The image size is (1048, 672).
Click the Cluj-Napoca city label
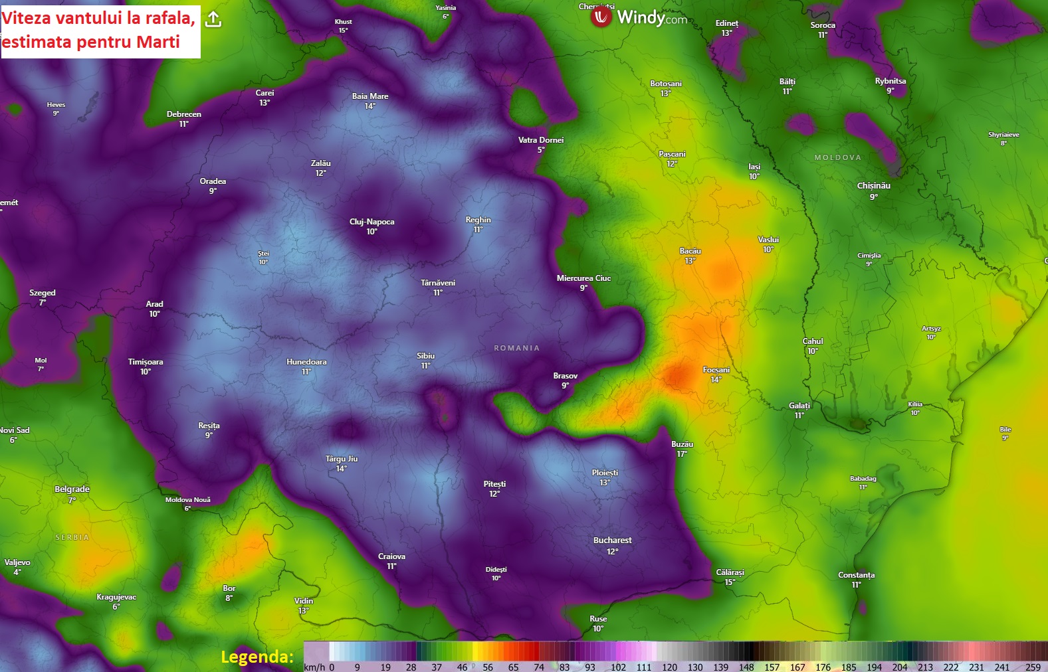coord(371,222)
